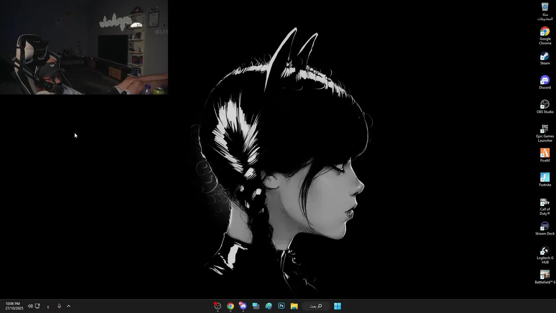Launch Photoshop from the taskbar

281,306
